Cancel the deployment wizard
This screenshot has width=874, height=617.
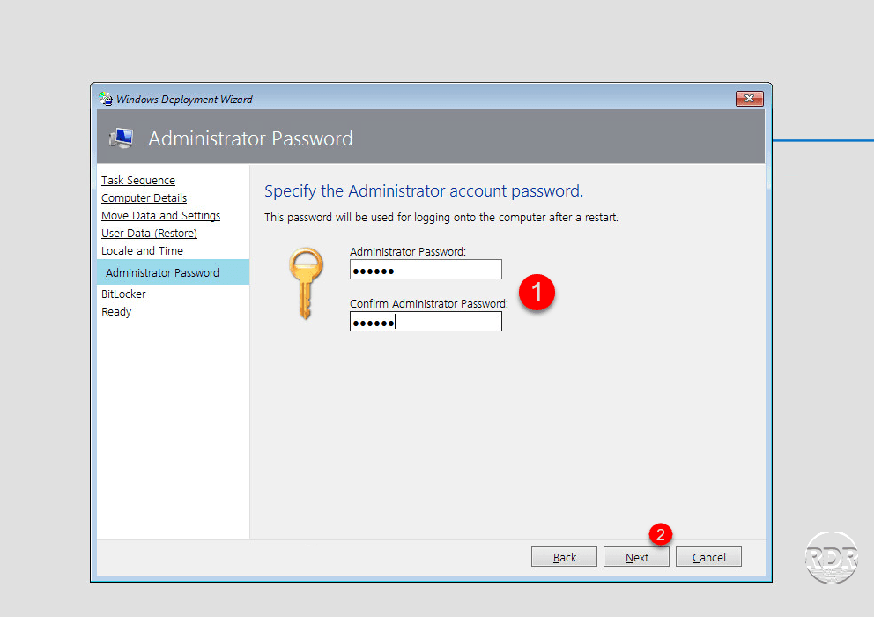[708, 557]
